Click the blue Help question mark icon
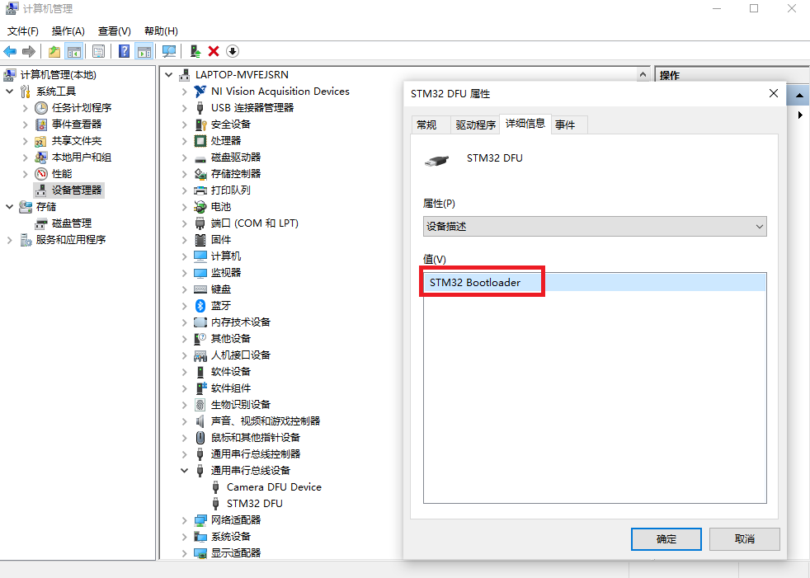 tap(124, 51)
